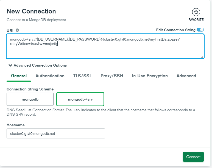Viewport: 212px width, 168px height.
Task: Click the URI info icon
Action: tap(17, 30)
